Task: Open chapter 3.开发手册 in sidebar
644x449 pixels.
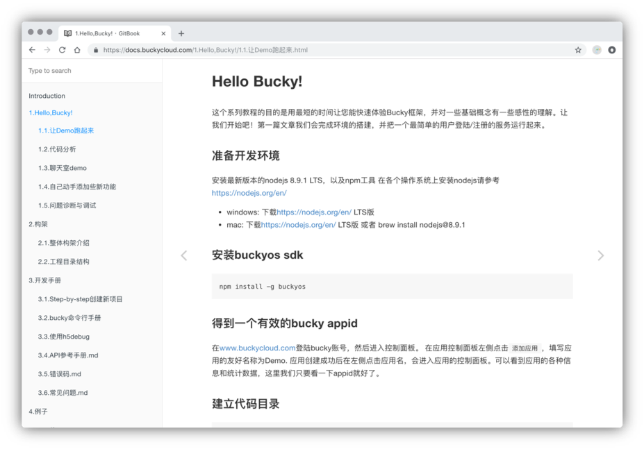Action: (x=44, y=281)
